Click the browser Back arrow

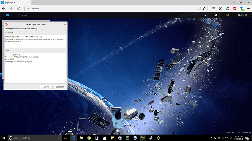(x=4, y=8)
